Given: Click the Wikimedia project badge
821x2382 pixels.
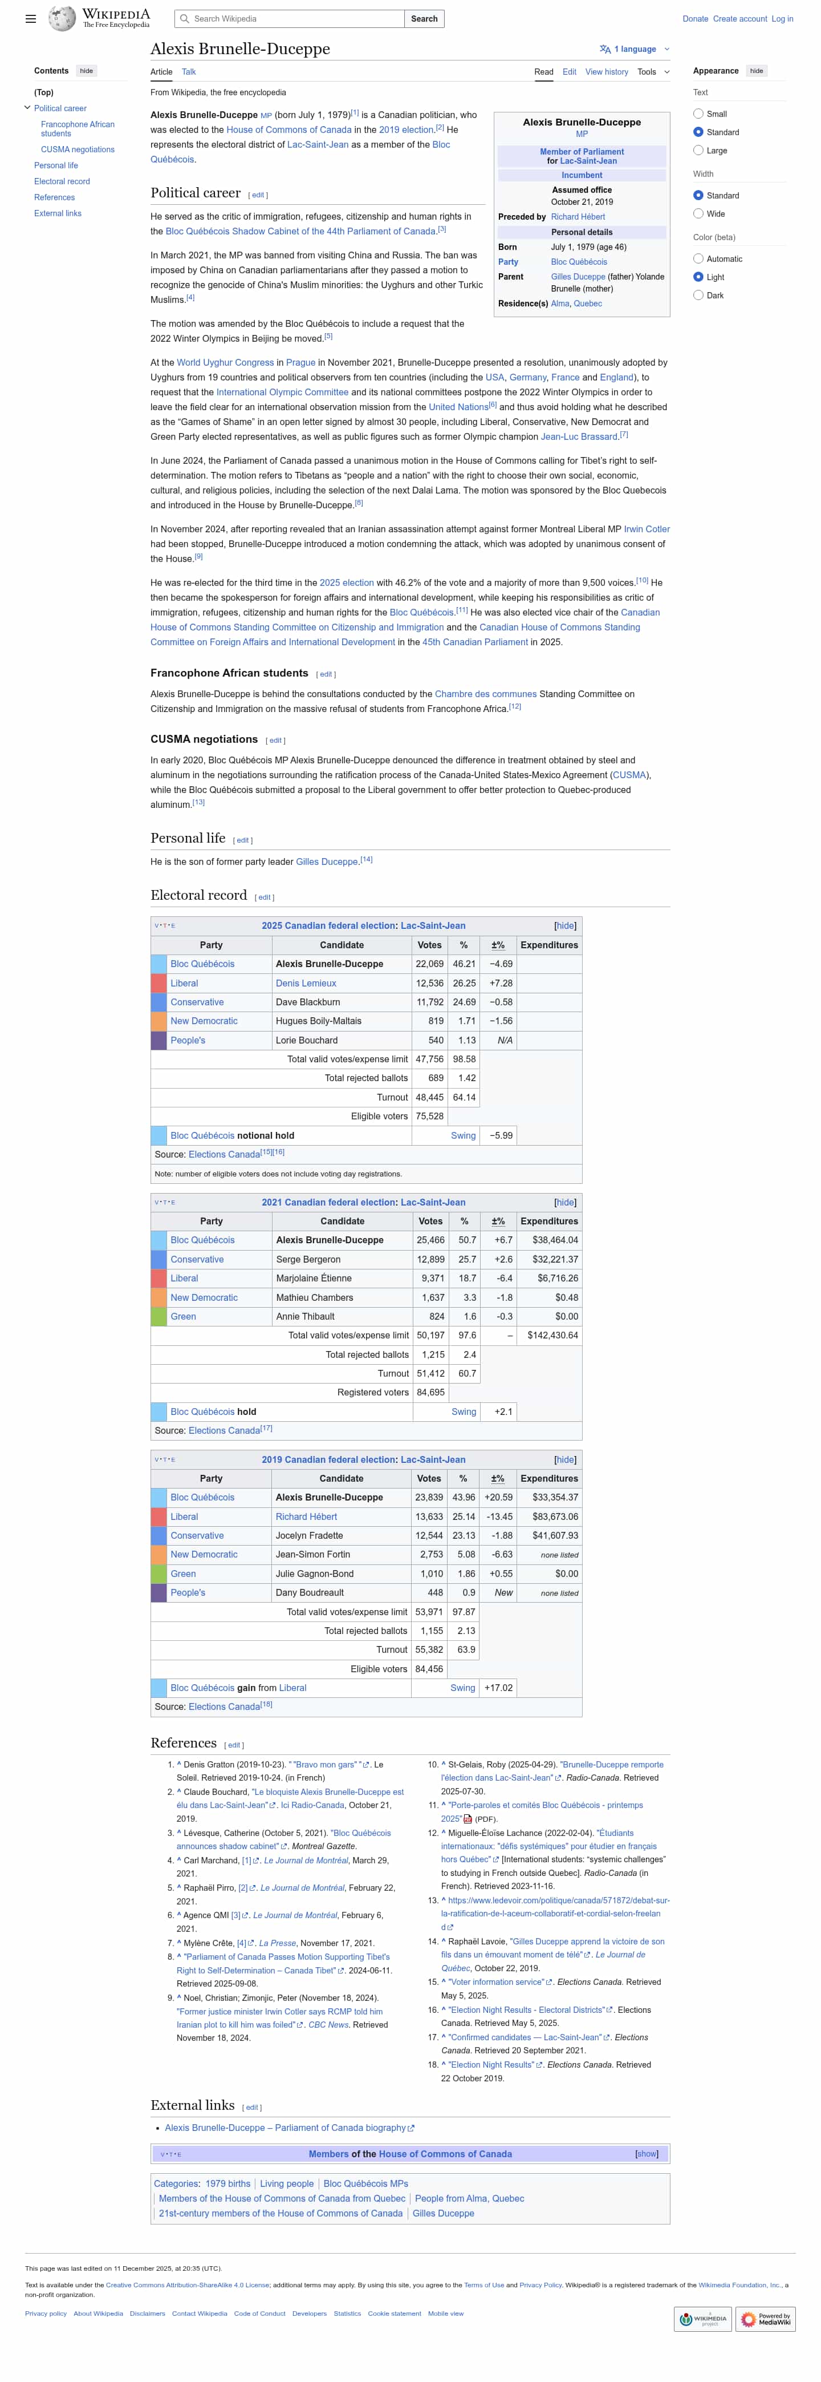Looking at the screenshot, I should pyautogui.click(x=702, y=2318).
